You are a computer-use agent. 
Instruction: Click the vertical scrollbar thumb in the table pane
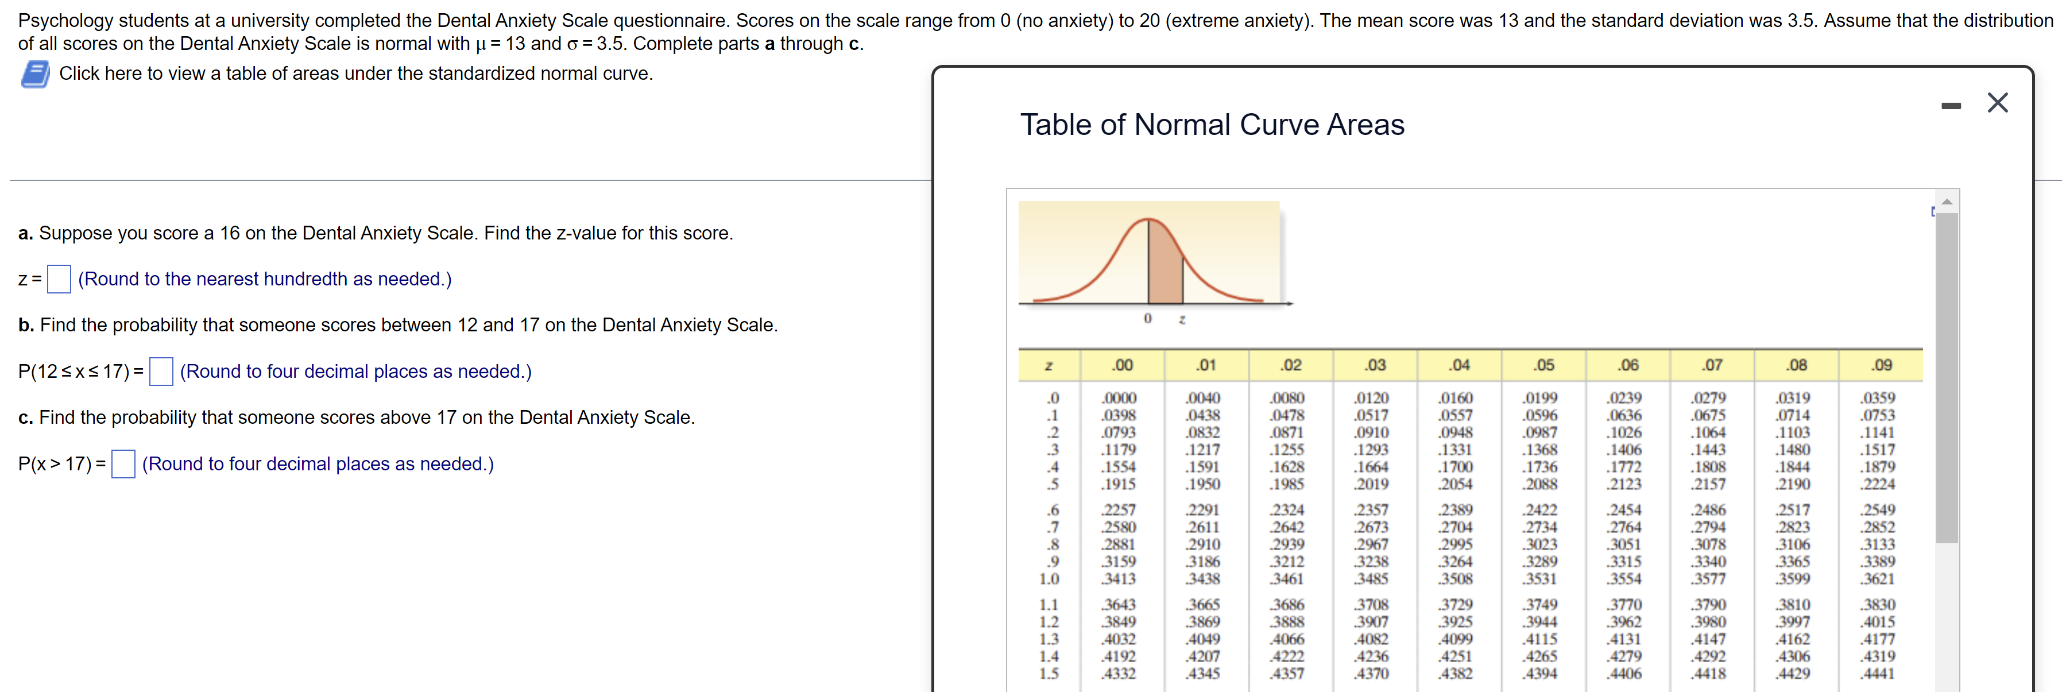(1947, 376)
